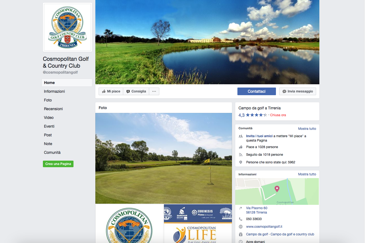
Task: Open the cover photo of the golf lake
Action: tap(207, 42)
